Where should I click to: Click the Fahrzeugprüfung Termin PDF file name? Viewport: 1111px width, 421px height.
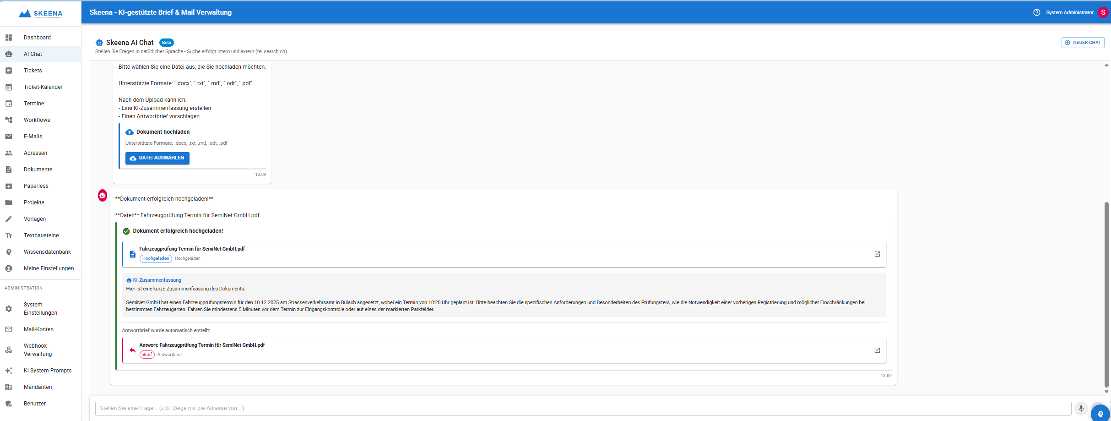[x=192, y=249]
